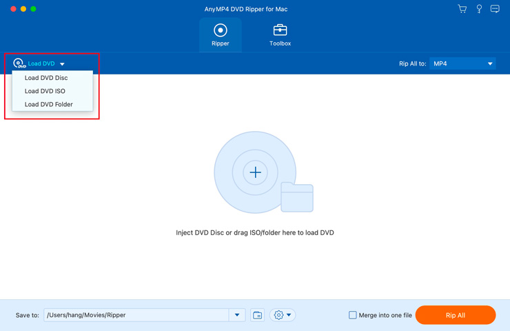Click the drop zone folder graphic
This screenshot has height=331, width=510.
point(297,198)
